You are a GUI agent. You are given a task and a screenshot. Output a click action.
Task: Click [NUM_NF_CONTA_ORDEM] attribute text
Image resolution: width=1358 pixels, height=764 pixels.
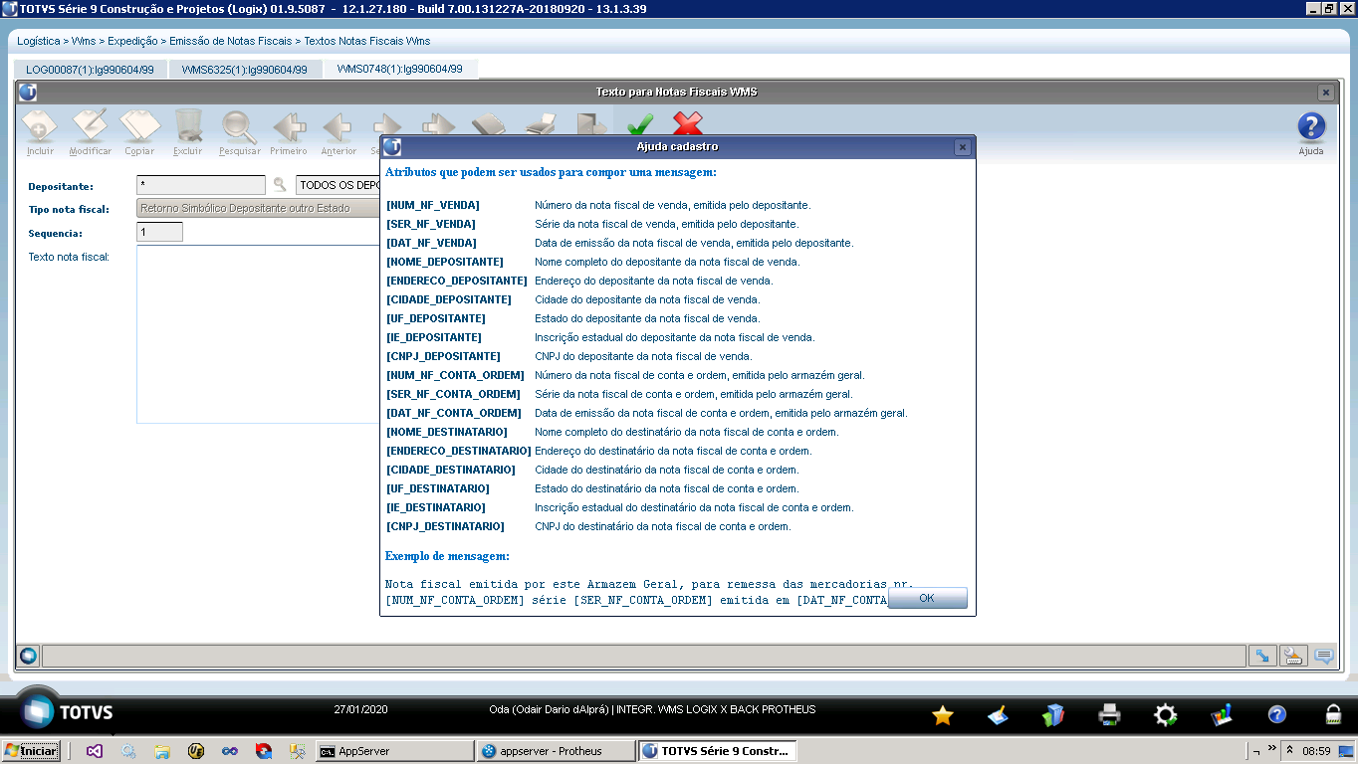coord(455,375)
